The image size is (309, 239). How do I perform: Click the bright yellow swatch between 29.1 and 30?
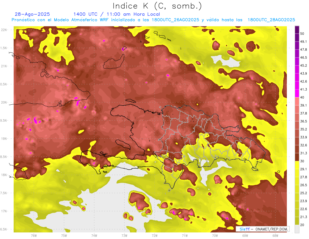point(297,165)
